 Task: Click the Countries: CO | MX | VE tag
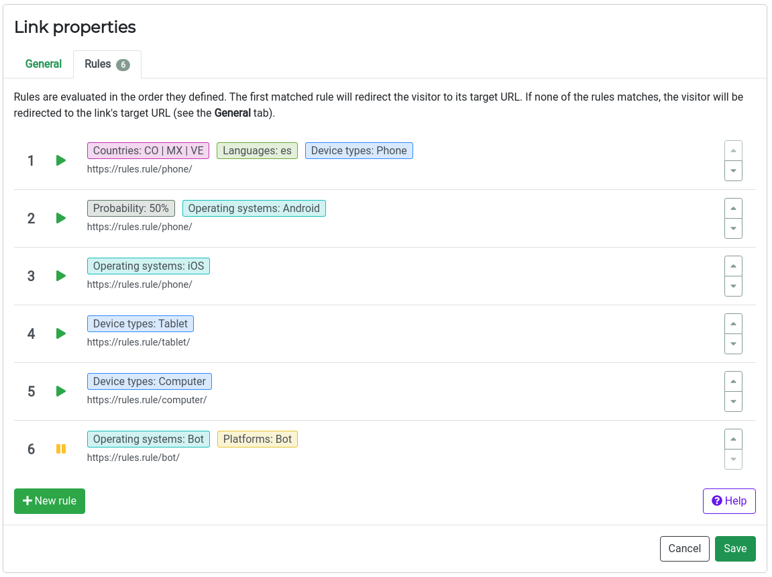(148, 151)
